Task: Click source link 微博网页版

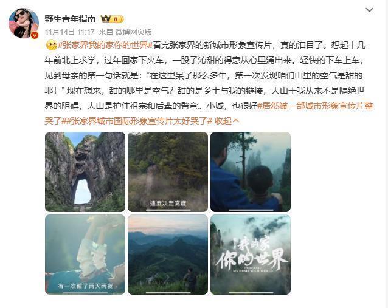Action: (x=133, y=32)
